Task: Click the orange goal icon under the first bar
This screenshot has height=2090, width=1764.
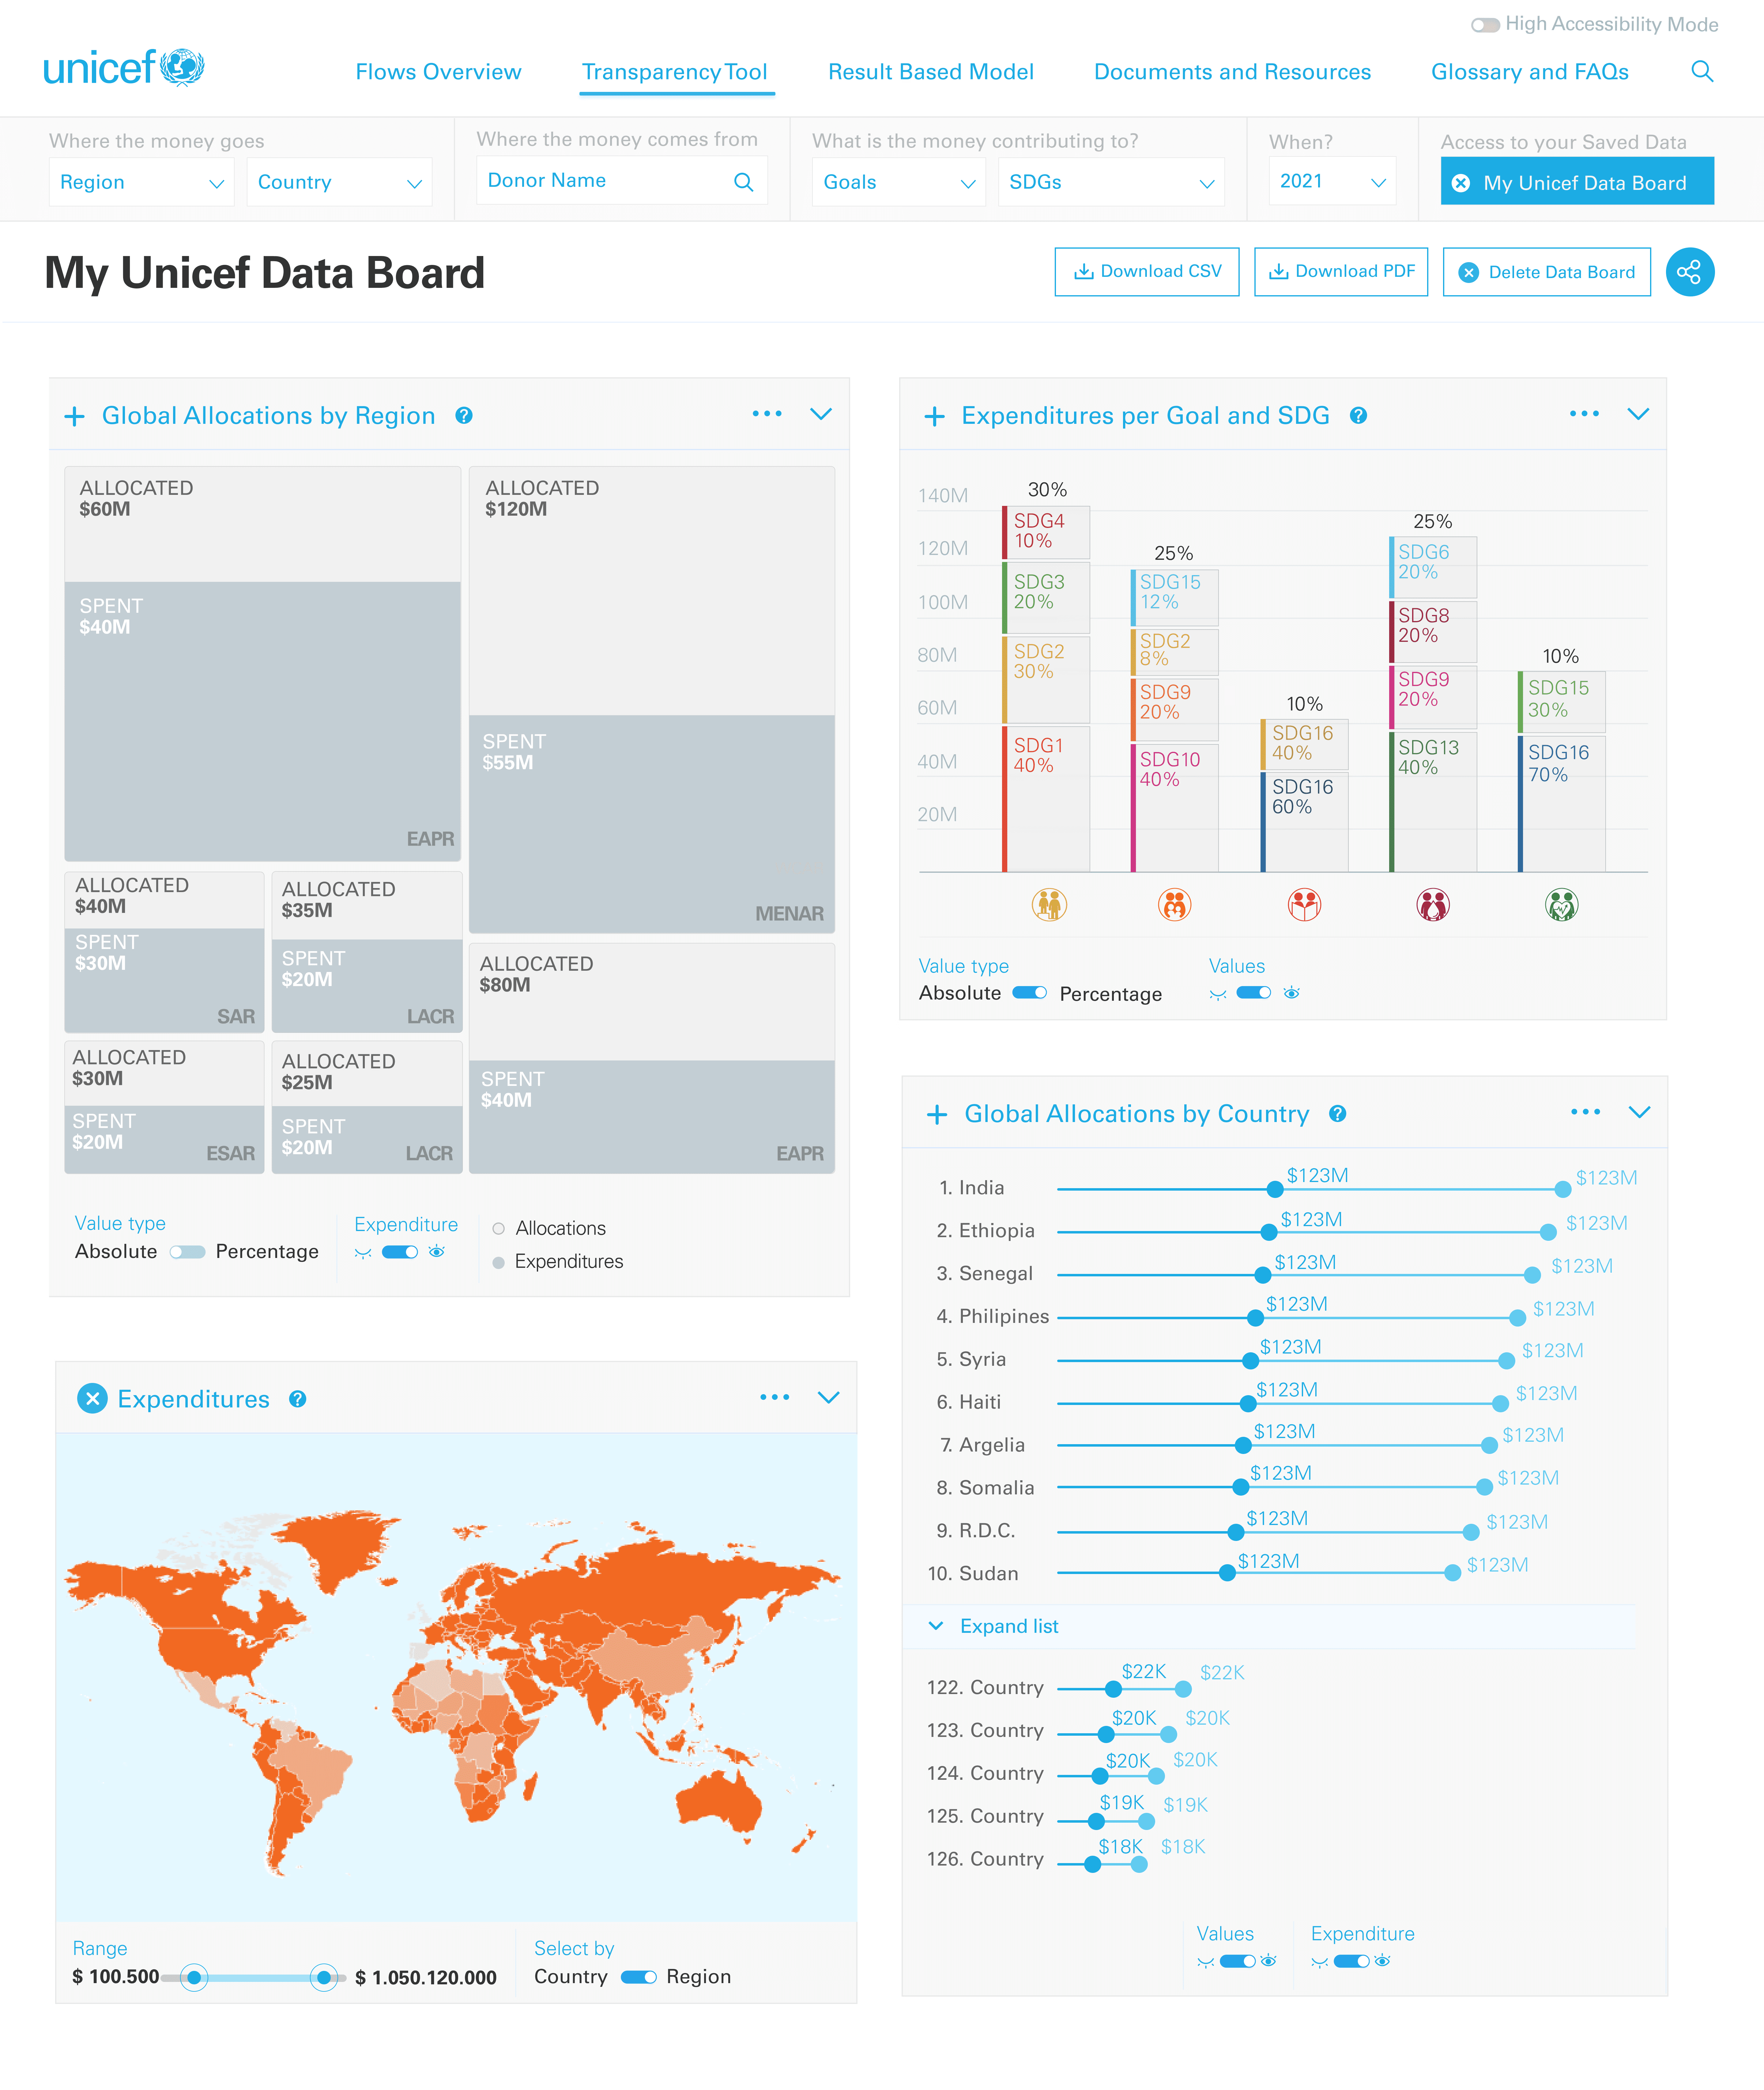Action: 1049,905
